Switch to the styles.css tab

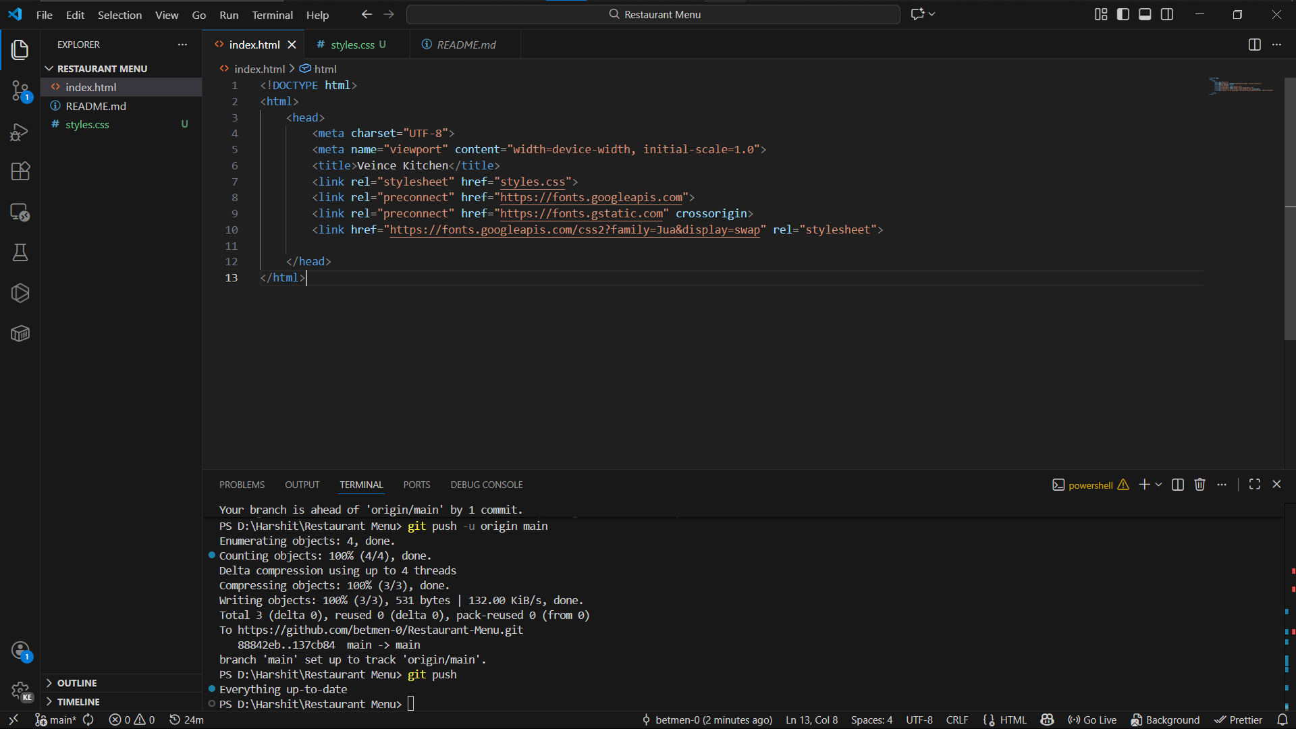352,45
